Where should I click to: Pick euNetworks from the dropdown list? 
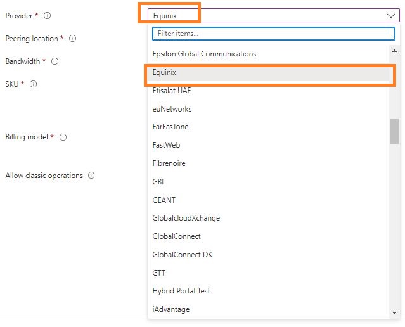point(172,109)
